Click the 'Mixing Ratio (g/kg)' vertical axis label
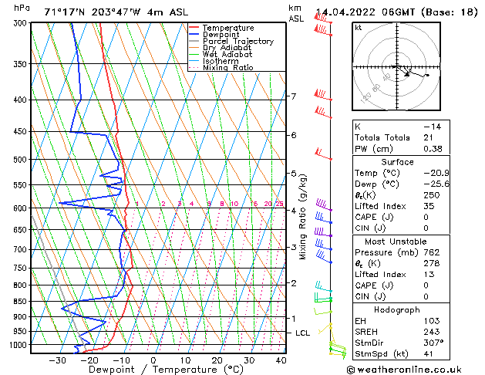This screenshot has height=375, width=485. coord(302,217)
